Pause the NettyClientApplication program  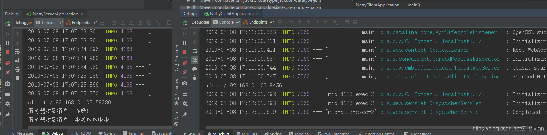185,43
